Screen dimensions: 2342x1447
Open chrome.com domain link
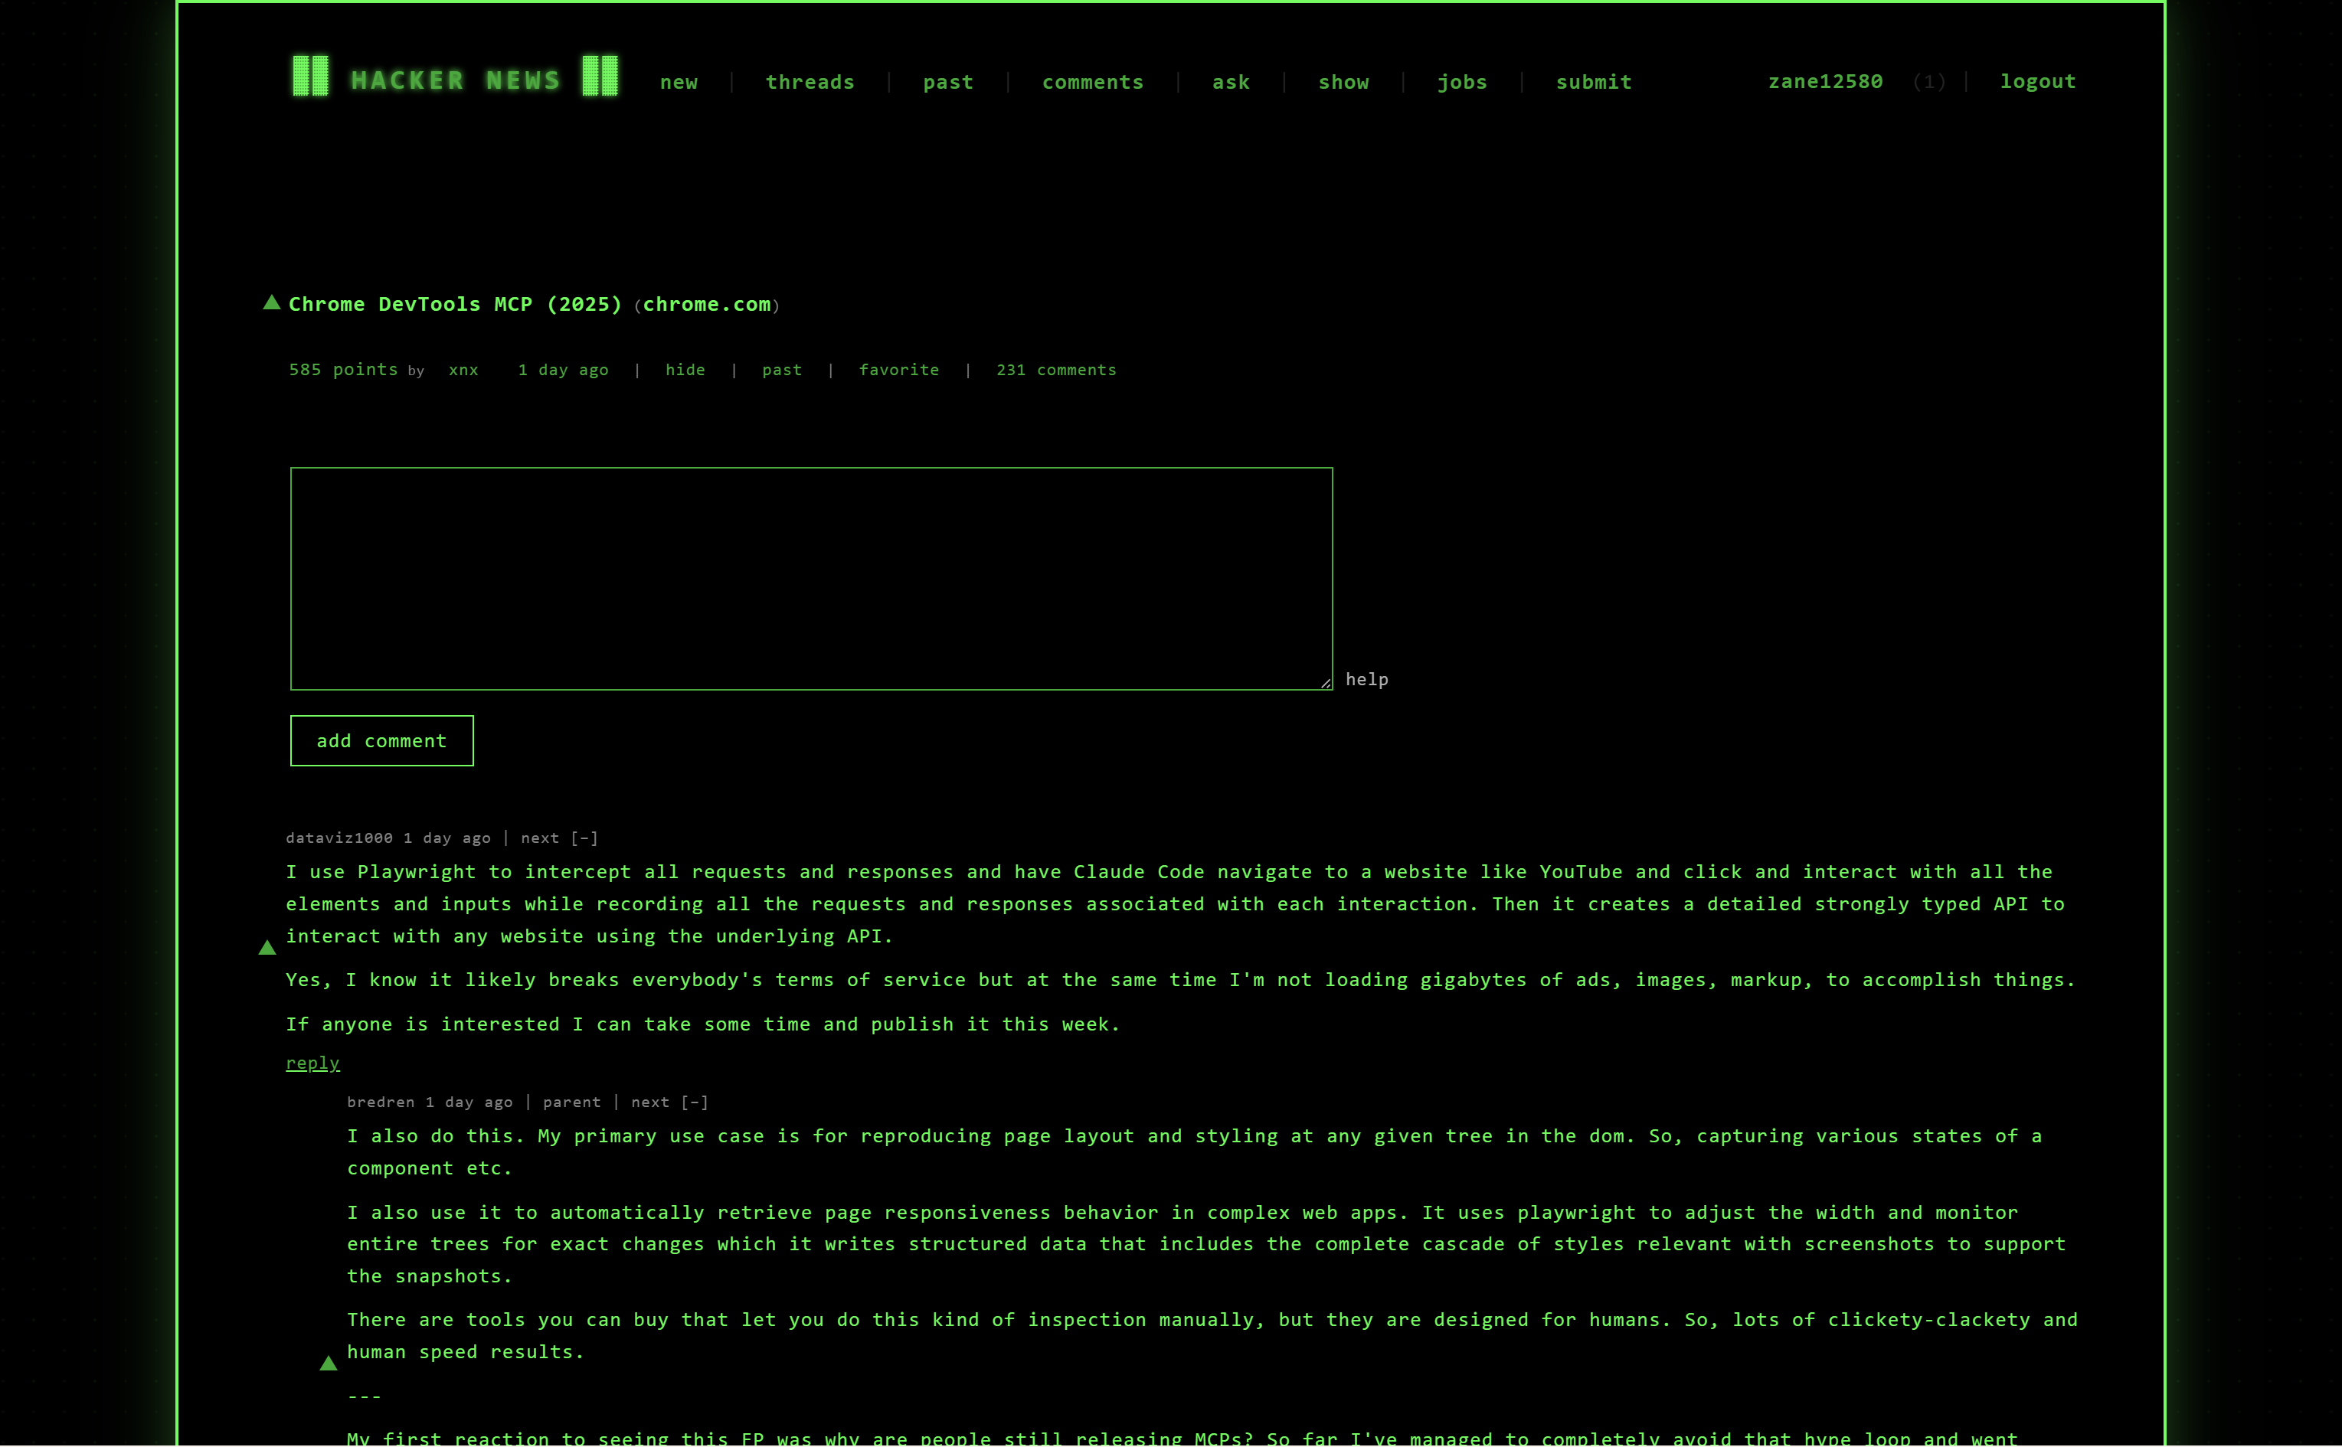tap(706, 305)
